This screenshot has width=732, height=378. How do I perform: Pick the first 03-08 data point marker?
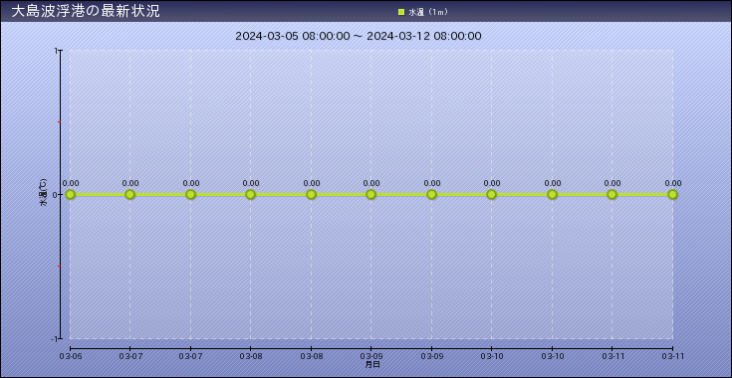tap(251, 194)
